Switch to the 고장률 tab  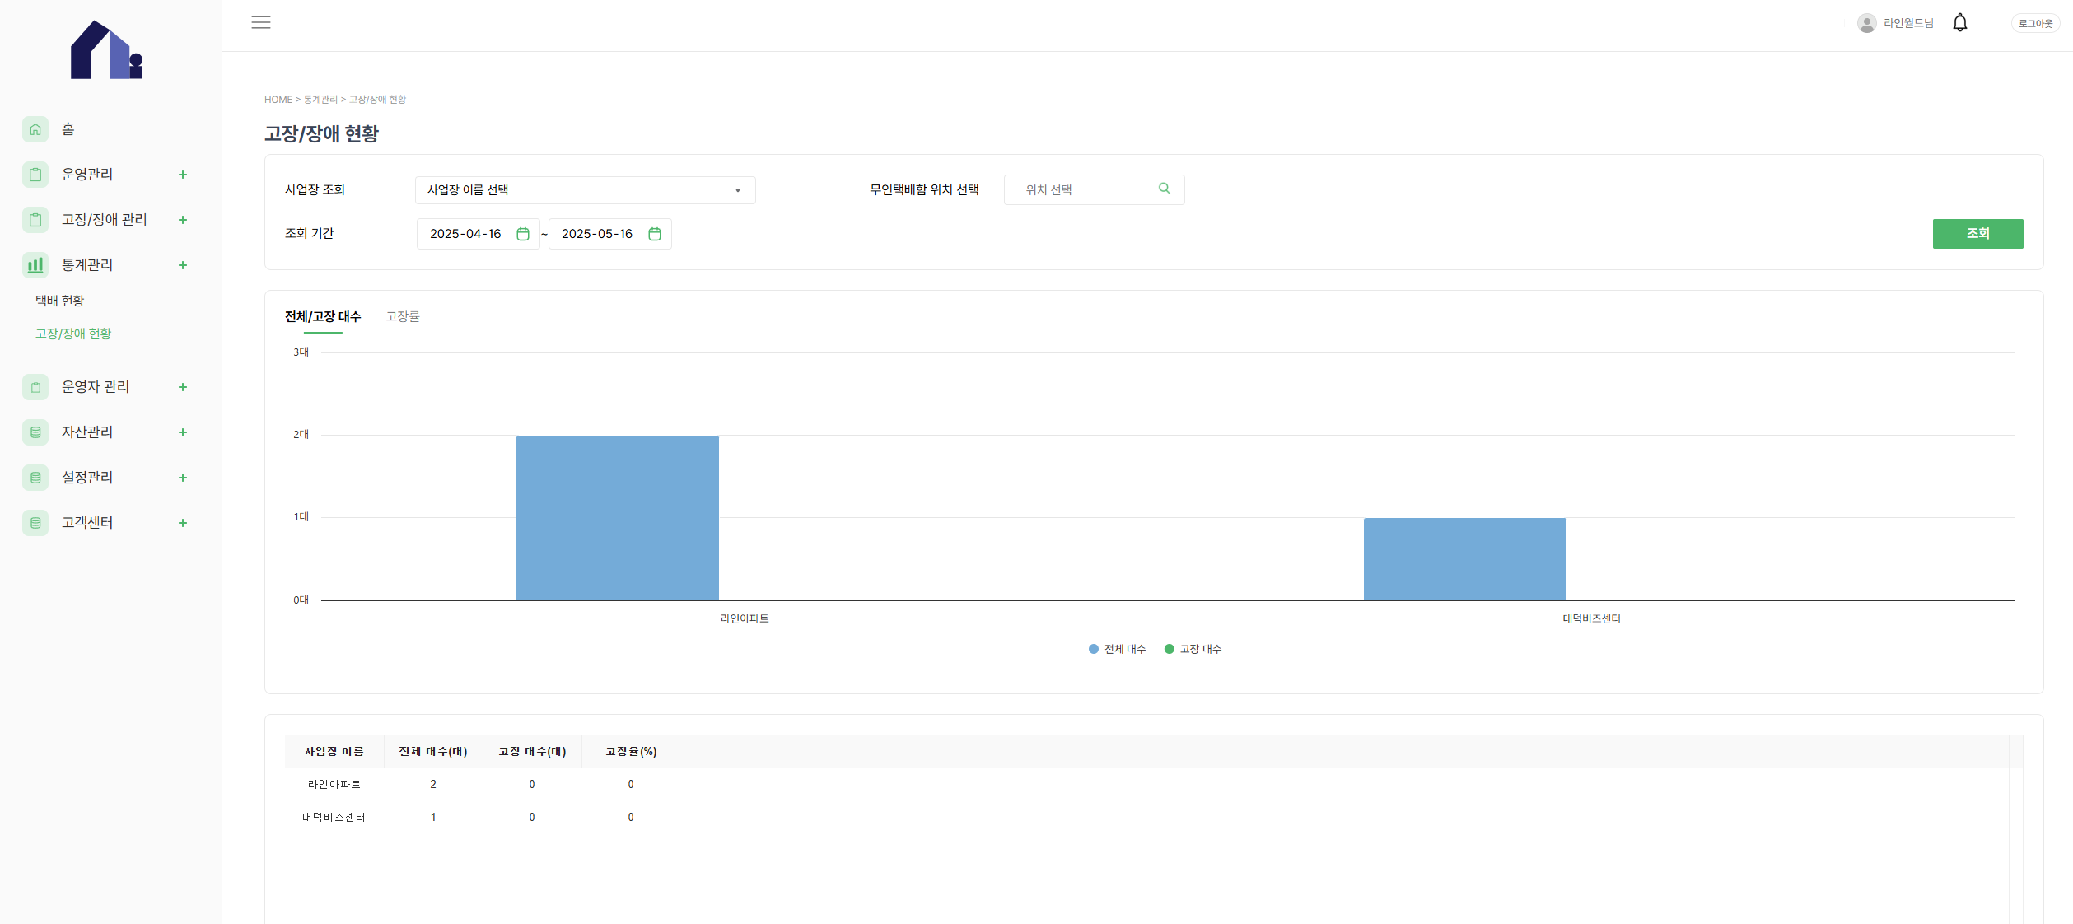coord(403,316)
